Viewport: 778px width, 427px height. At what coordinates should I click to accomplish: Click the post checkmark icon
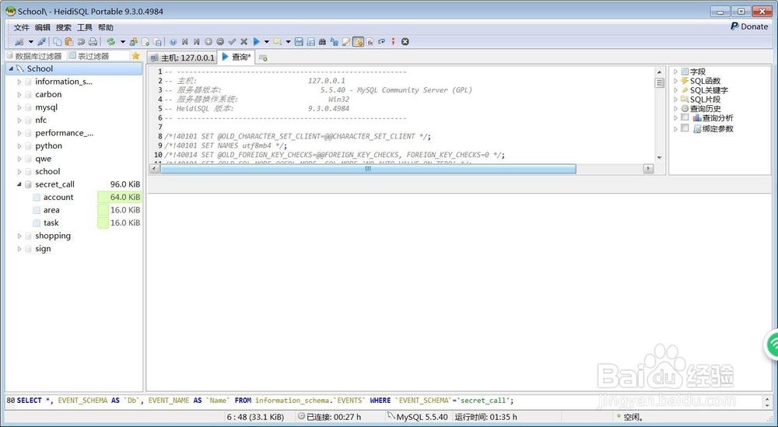232,42
